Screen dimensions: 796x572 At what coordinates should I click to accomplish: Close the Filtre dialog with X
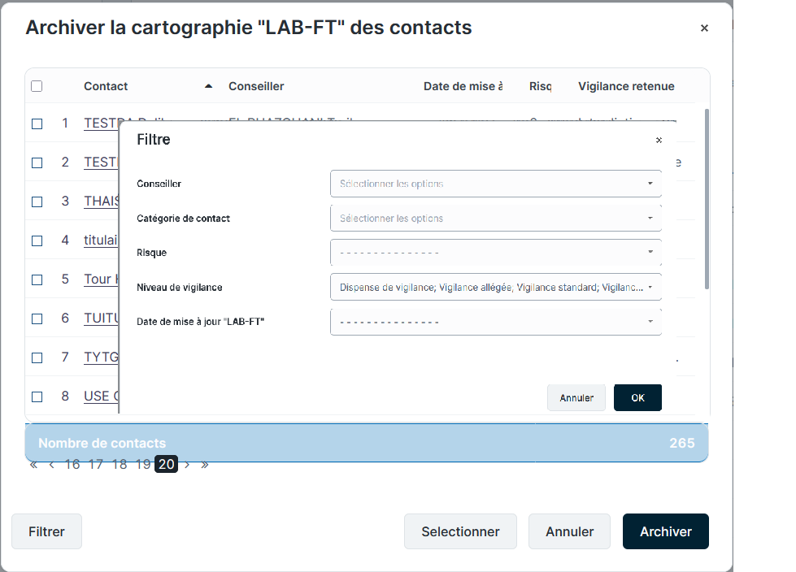[x=659, y=141]
